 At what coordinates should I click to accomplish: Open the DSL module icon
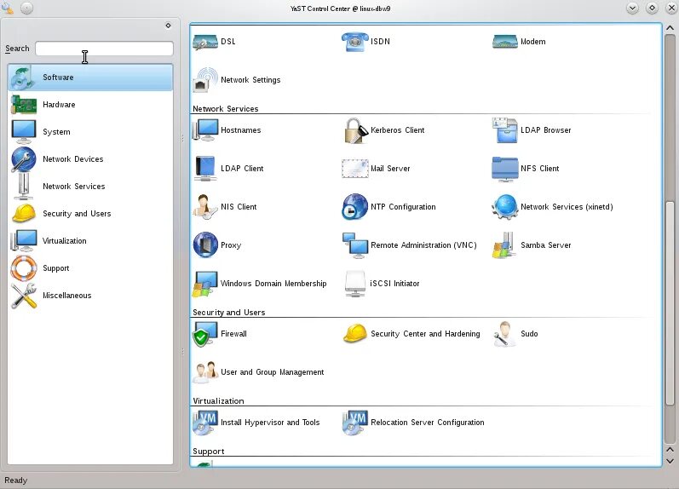tap(204, 42)
